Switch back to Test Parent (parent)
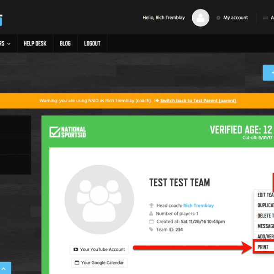Viewport: 274px width, 274px height. click(x=198, y=100)
